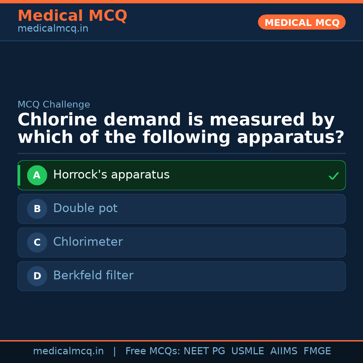
Task: Click the MCQ Challenge label
Action: [54, 105]
